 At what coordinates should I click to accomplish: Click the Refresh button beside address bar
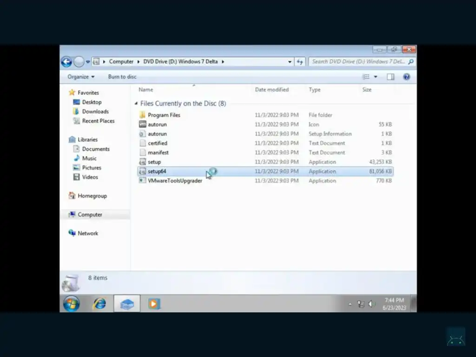[x=300, y=62]
